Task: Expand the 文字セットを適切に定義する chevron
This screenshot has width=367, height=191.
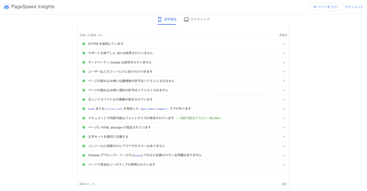Action: click(284, 137)
